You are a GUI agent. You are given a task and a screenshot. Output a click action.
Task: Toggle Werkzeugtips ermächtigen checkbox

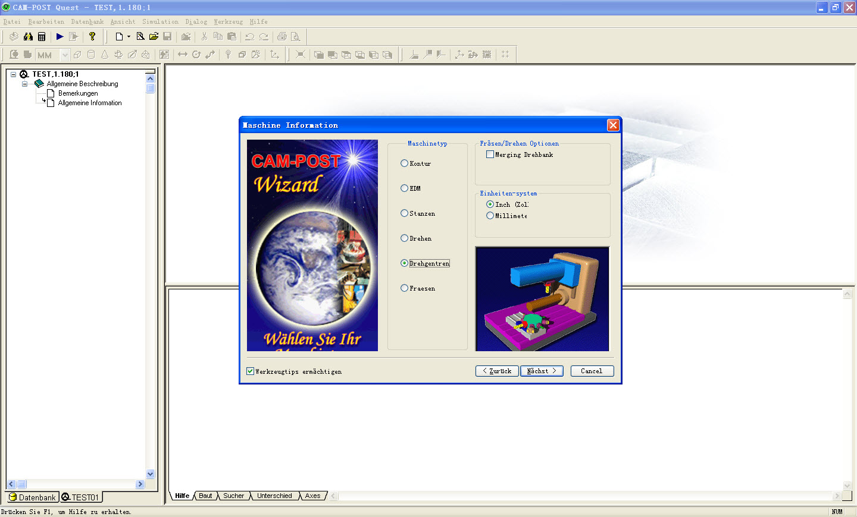click(x=294, y=371)
